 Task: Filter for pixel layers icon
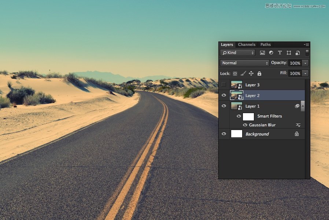tap(262, 53)
